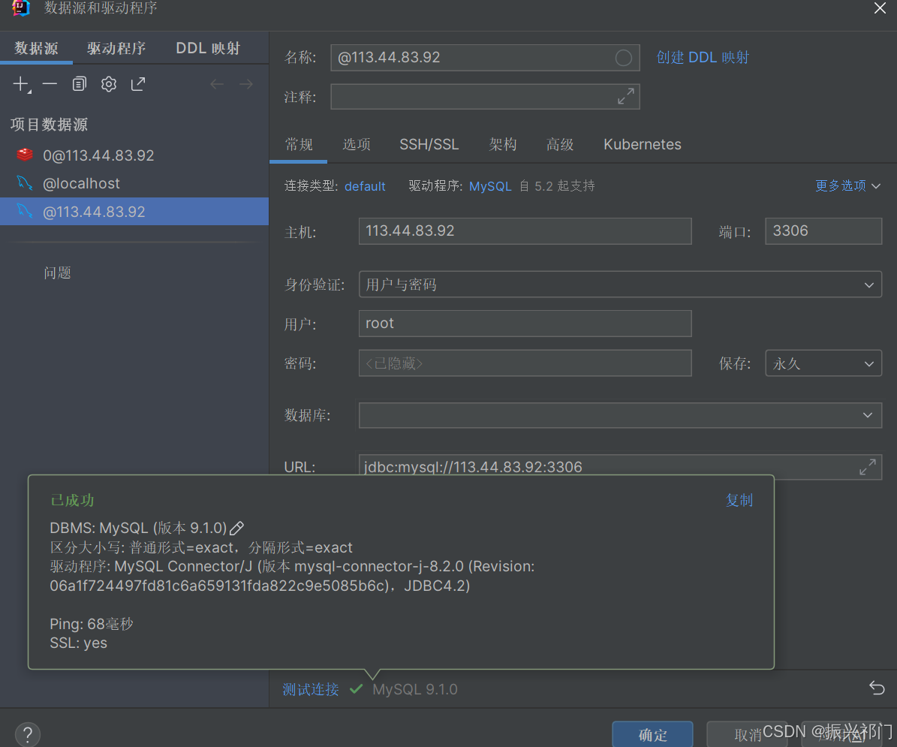Image resolution: width=897 pixels, height=747 pixels.
Task: Click the Ping: 68毫秒 text
Action: (91, 623)
